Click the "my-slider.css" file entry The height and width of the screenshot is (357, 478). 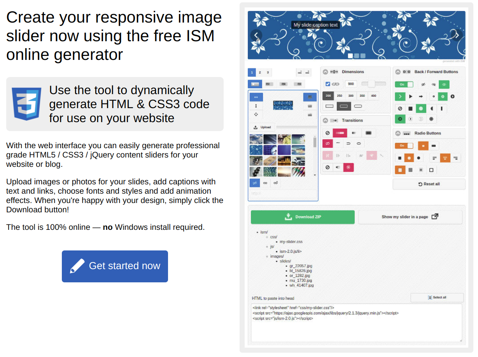pyautogui.click(x=291, y=242)
